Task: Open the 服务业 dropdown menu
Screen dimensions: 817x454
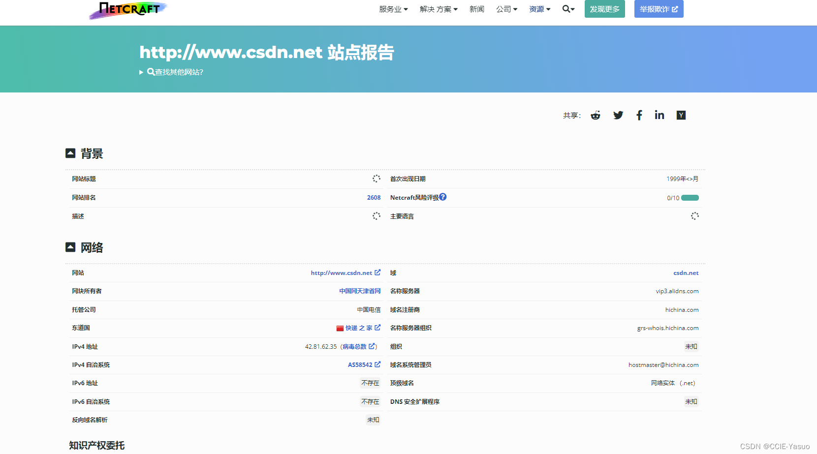Action: (x=393, y=9)
